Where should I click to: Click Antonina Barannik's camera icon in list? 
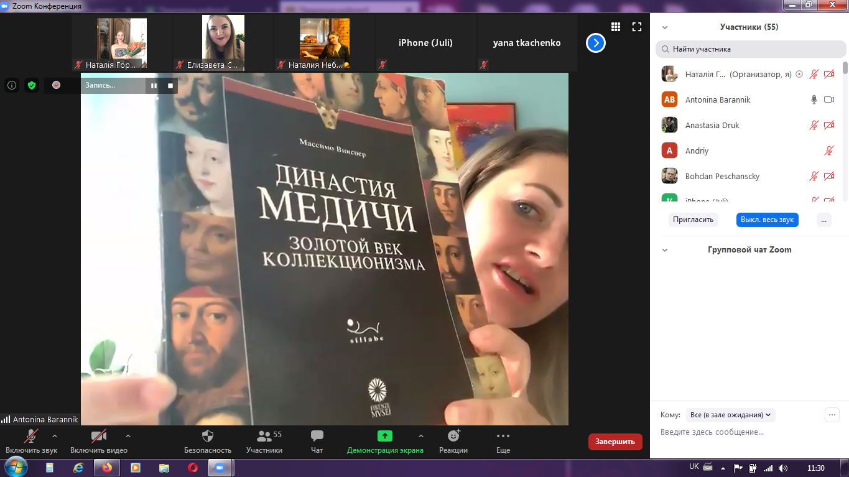click(829, 100)
